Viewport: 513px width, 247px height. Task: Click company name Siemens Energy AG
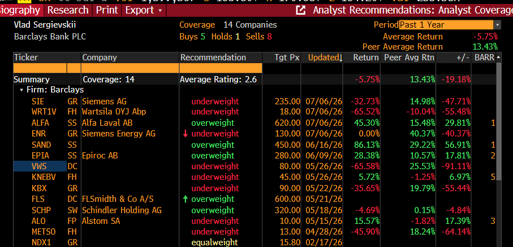[x=119, y=134]
